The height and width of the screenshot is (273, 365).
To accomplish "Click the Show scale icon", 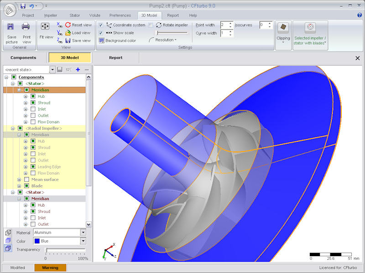I will 109,33.
